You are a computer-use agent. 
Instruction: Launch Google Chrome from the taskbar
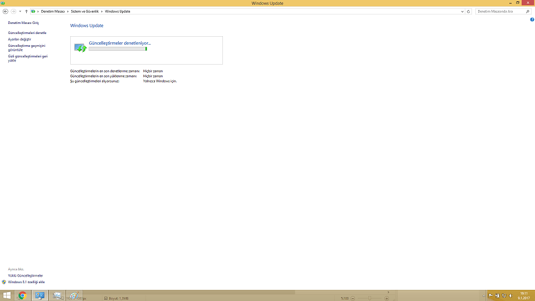(22, 295)
